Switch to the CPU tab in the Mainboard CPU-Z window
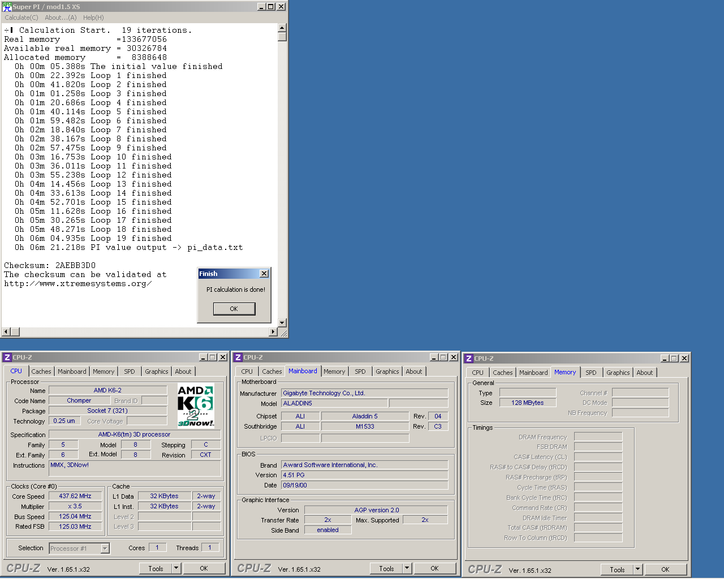This screenshot has width=724, height=579. pos(247,371)
